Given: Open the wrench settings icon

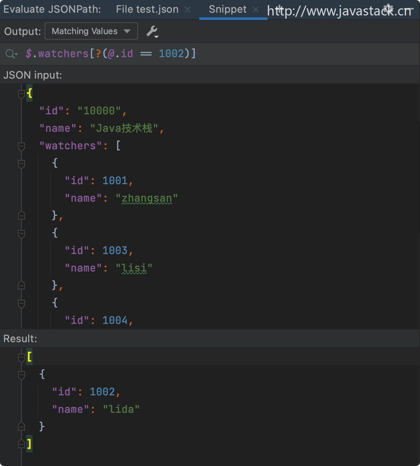Looking at the screenshot, I should coord(152,31).
